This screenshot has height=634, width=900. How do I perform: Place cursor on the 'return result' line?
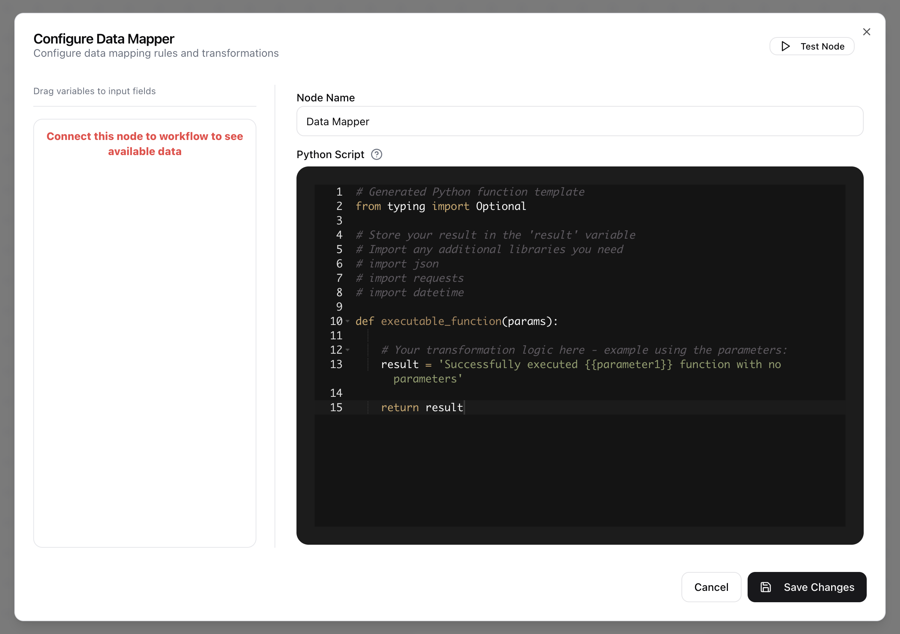(x=421, y=407)
